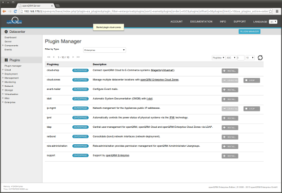Viewport: 282px width, 193px height.
Task: Open Plugin manager sidebar link
Action: tap(13, 66)
